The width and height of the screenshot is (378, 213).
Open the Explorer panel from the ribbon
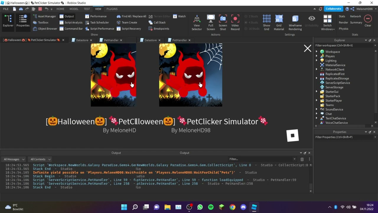8,22
